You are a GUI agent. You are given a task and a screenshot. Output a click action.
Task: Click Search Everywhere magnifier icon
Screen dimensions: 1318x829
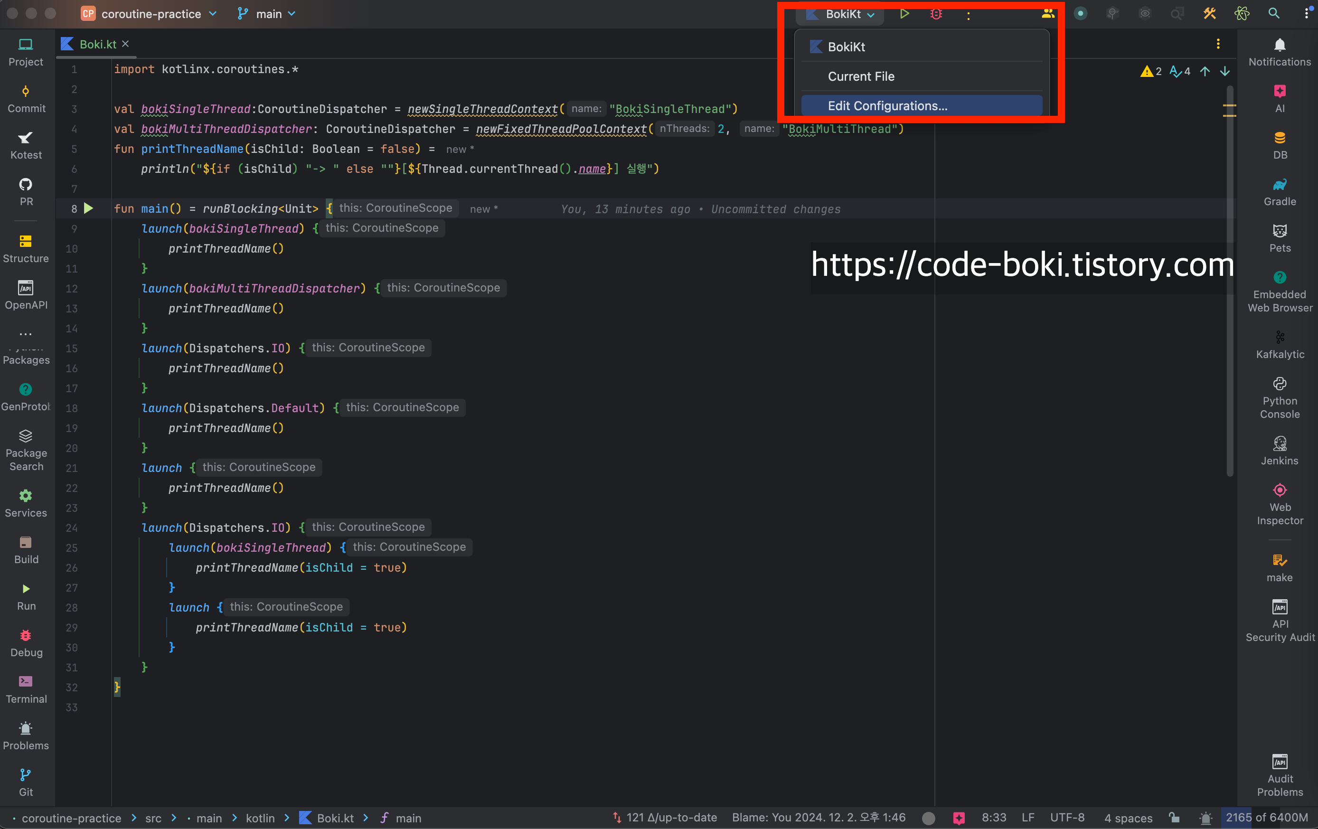[1274, 14]
